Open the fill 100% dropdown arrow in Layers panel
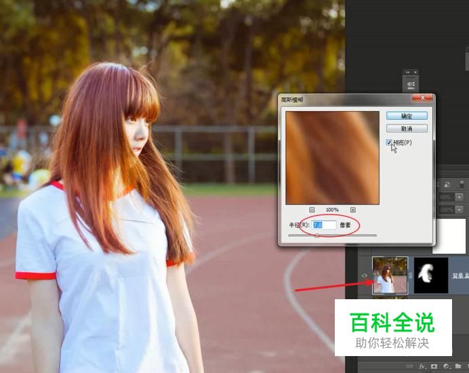This screenshot has height=373, width=469. pyautogui.click(x=460, y=210)
